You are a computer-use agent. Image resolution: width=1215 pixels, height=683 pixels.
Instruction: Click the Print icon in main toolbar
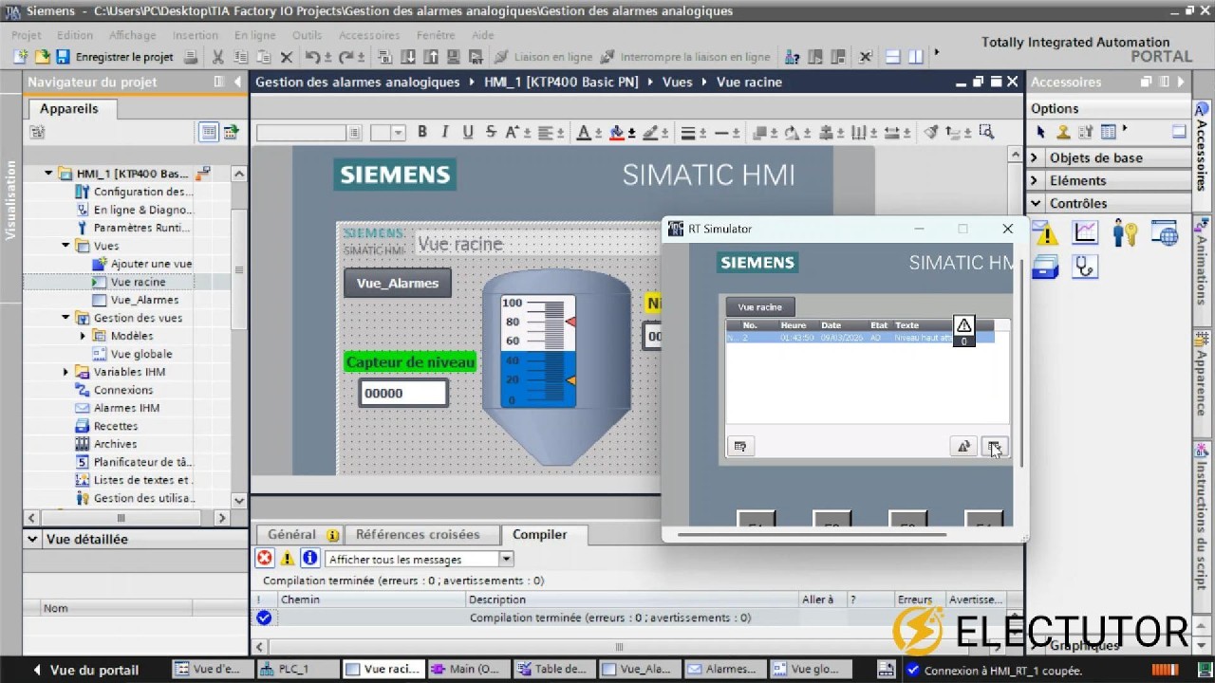pos(190,57)
